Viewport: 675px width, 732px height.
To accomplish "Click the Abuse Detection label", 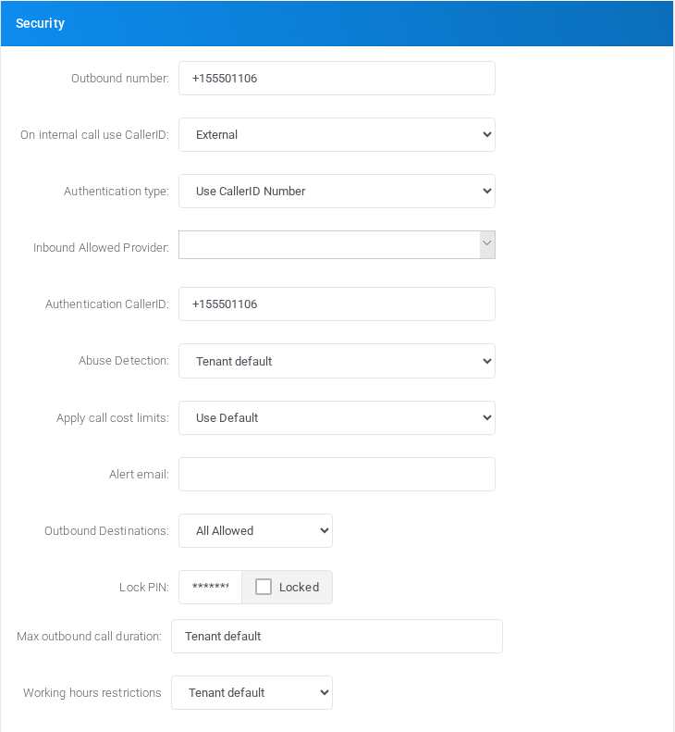I will 124,361.
